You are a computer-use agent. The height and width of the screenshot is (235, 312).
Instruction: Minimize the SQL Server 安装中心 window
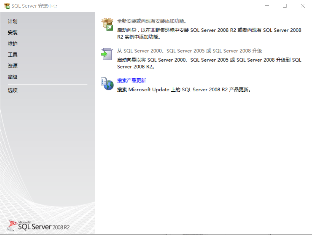pyautogui.click(x=267, y=6)
